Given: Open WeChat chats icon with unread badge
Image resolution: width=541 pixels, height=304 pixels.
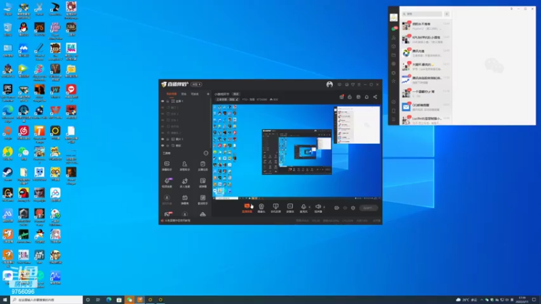Looking at the screenshot, I should coord(394,28).
